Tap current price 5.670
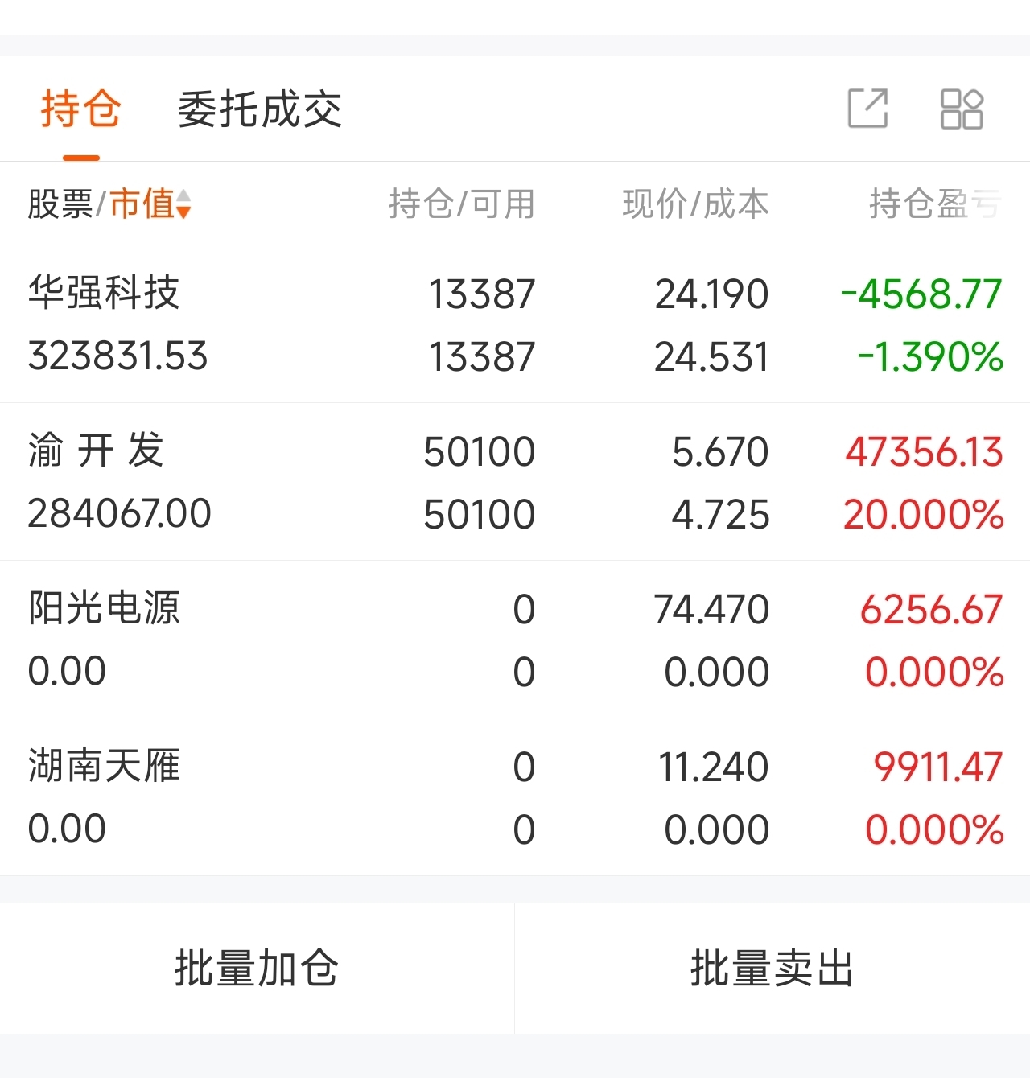 coord(720,451)
